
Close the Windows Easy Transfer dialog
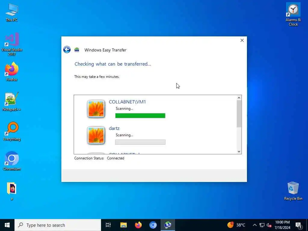pos(242,40)
